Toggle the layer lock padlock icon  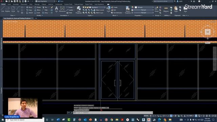click(x=88, y=7)
